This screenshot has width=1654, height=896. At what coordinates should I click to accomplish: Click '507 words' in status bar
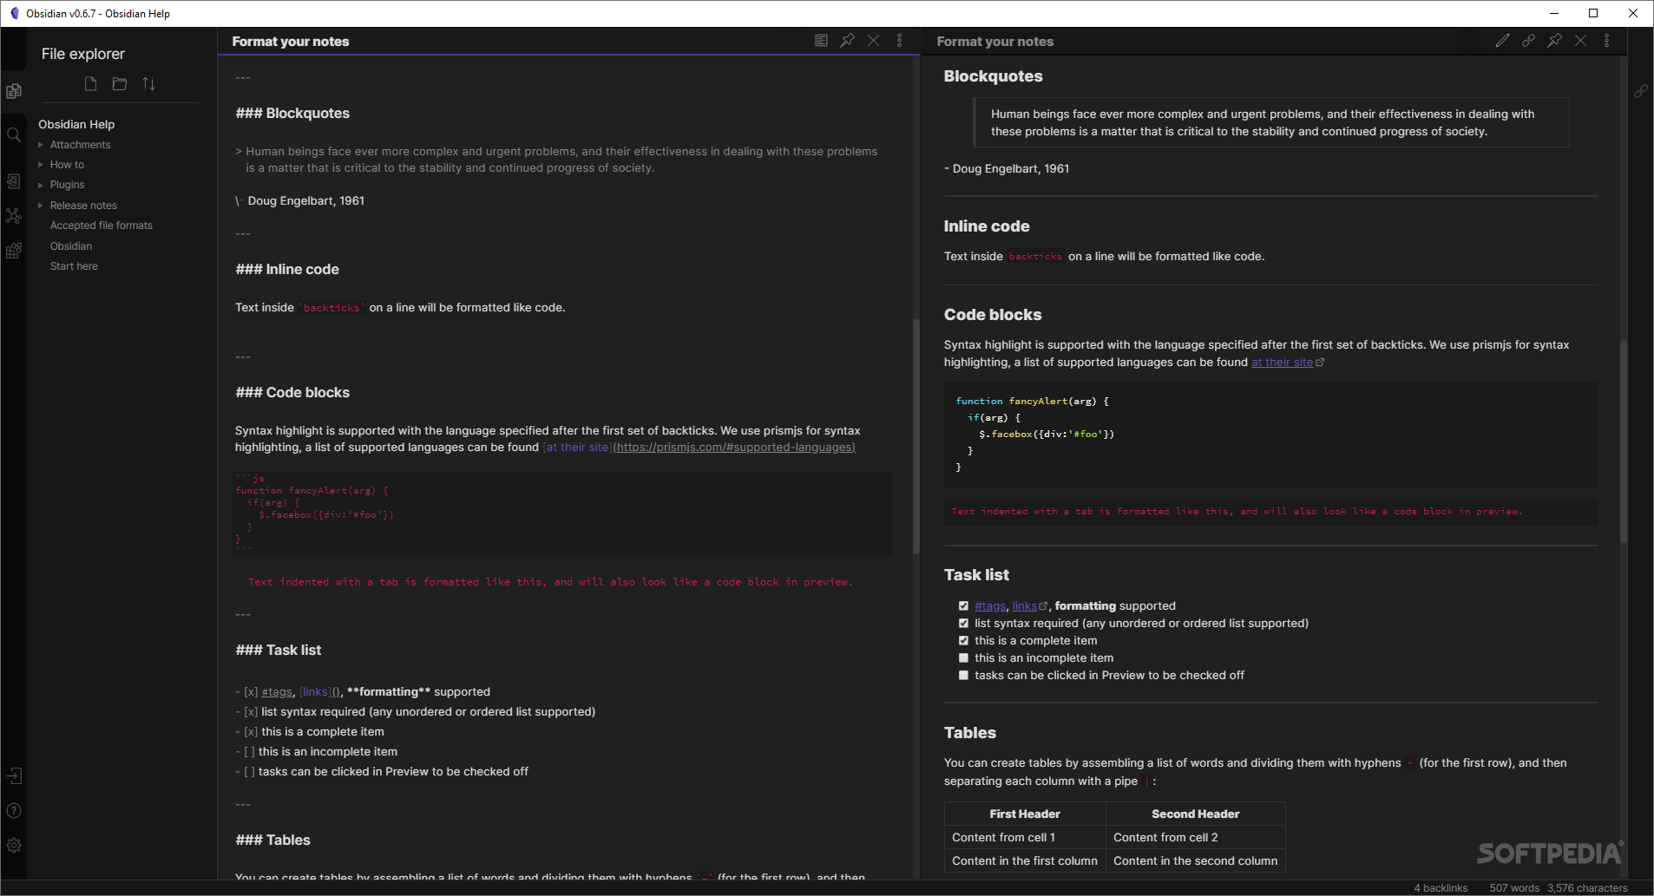pyautogui.click(x=1514, y=888)
